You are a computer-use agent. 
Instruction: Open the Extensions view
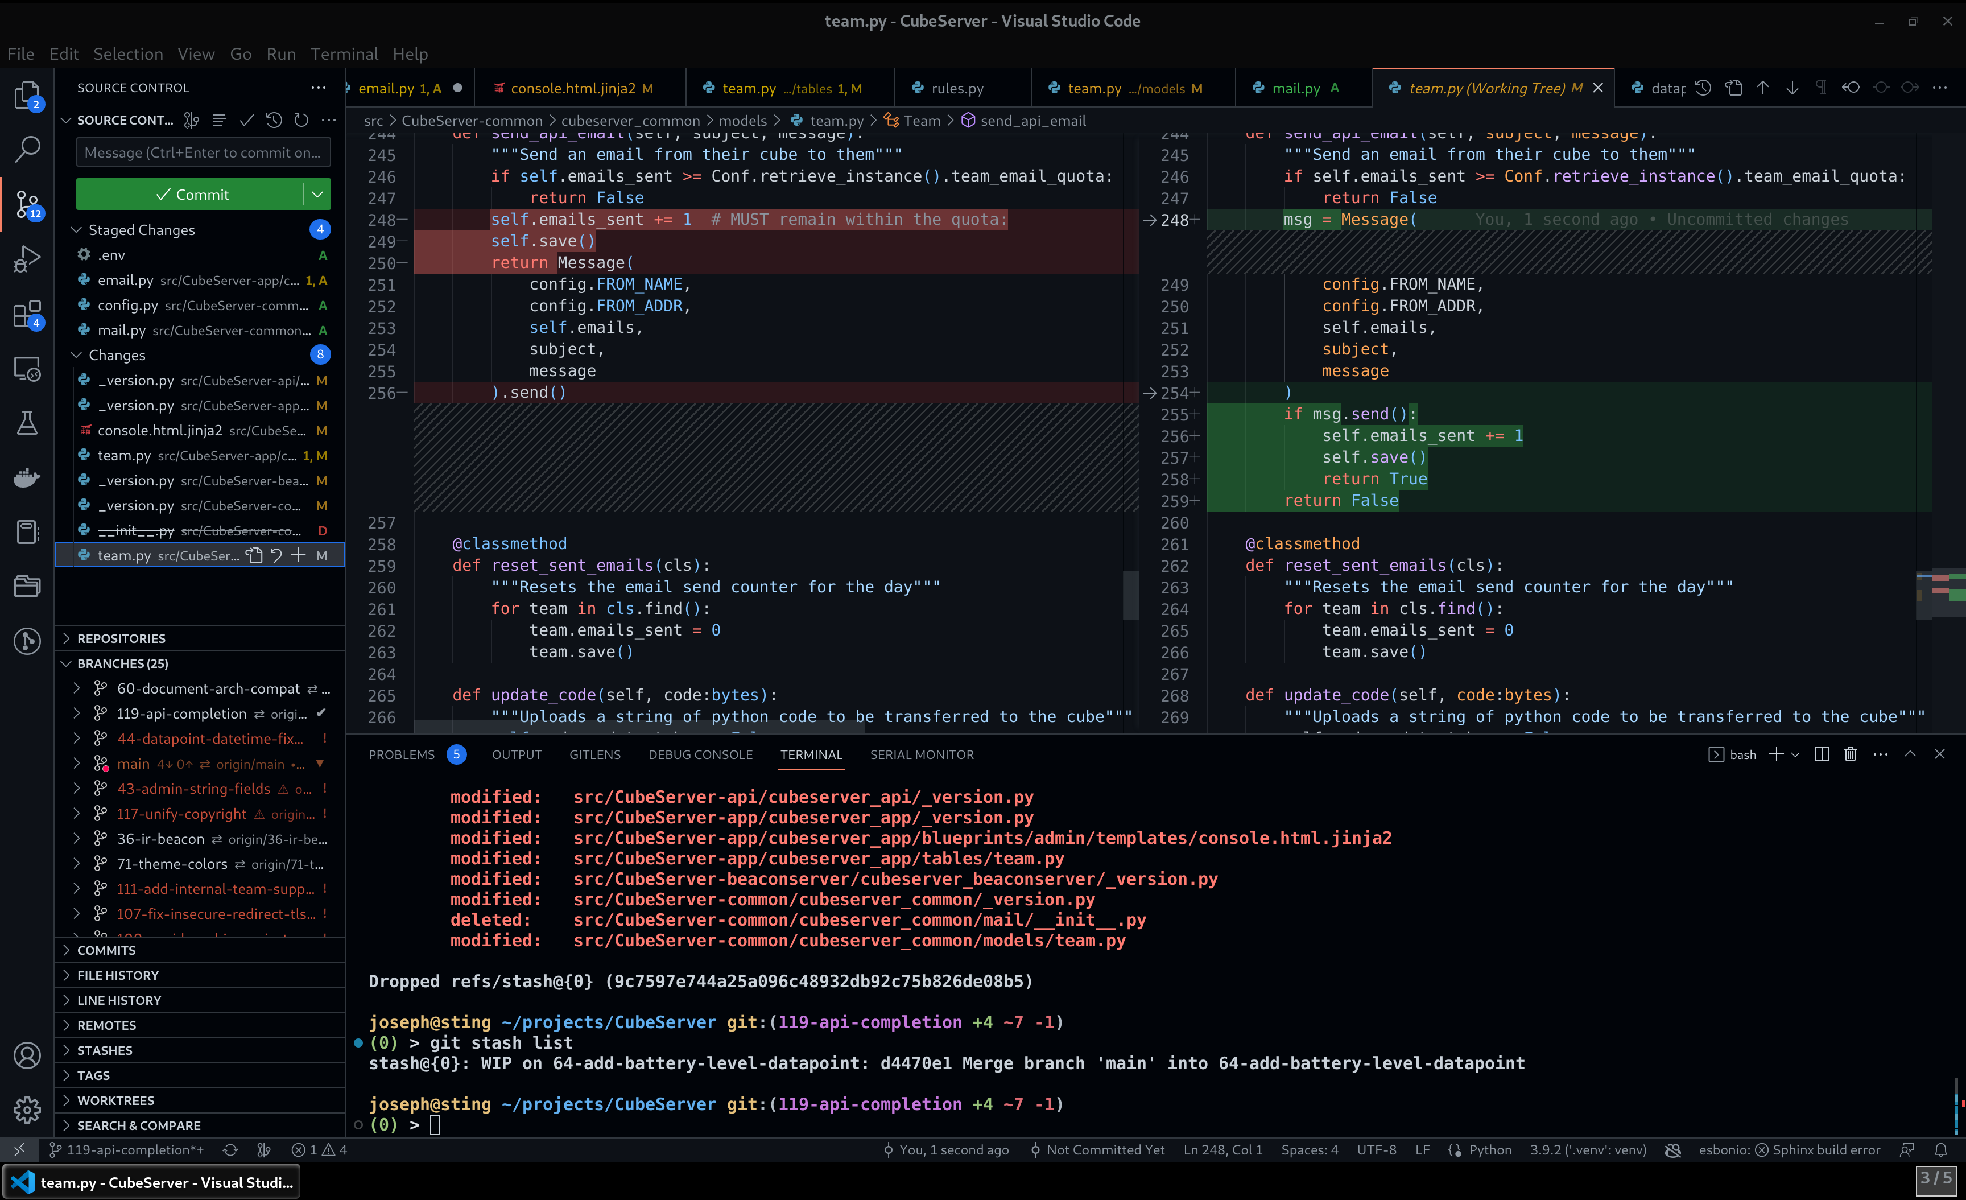[x=27, y=314]
